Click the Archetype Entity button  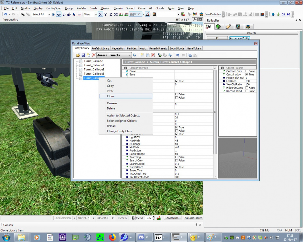pos(239,38)
